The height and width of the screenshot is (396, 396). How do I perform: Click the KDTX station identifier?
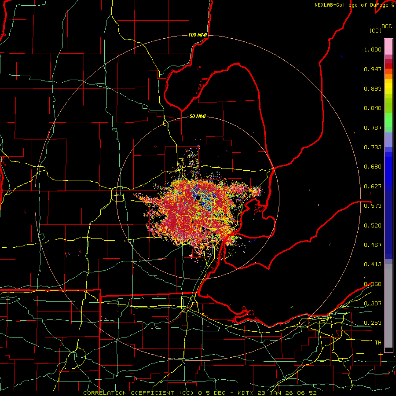246,393
